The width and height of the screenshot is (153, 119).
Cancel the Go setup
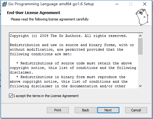click(136, 110)
